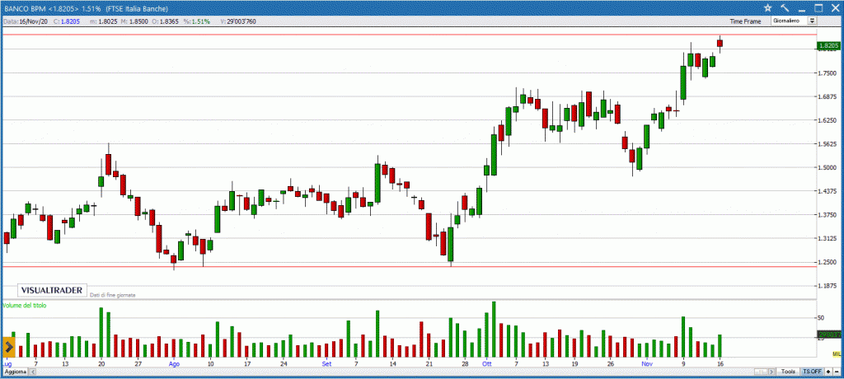Image resolution: width=844 pixels, height=379 pixels.
Task: Zoom in with the plus button
Action: pos(828,372)
